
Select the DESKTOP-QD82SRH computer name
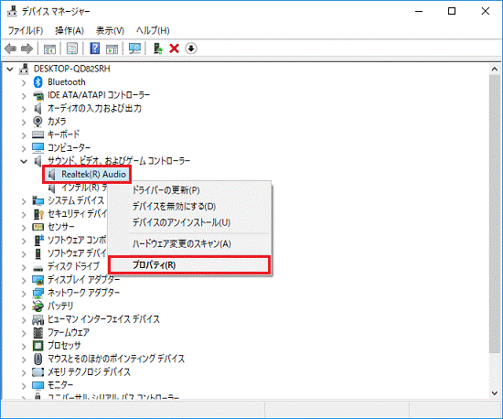point(72,69)
